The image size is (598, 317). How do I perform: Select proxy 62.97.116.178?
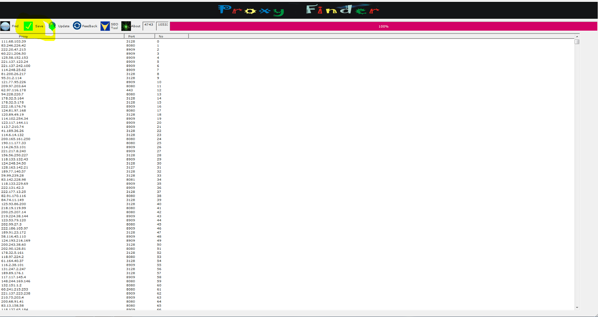[x=13, y=90]
